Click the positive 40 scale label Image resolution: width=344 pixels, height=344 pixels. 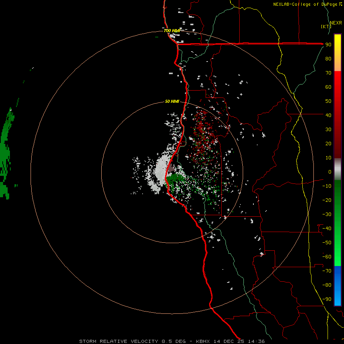328,115
